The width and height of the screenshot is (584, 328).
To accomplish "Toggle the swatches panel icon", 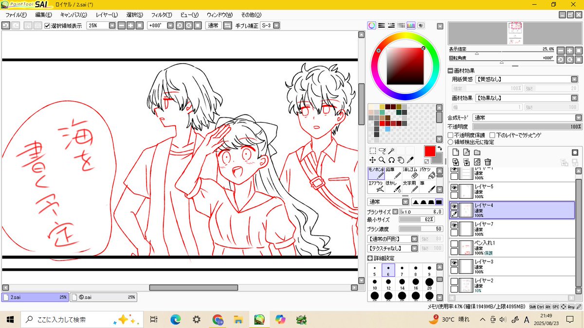I will pos(411,25).
